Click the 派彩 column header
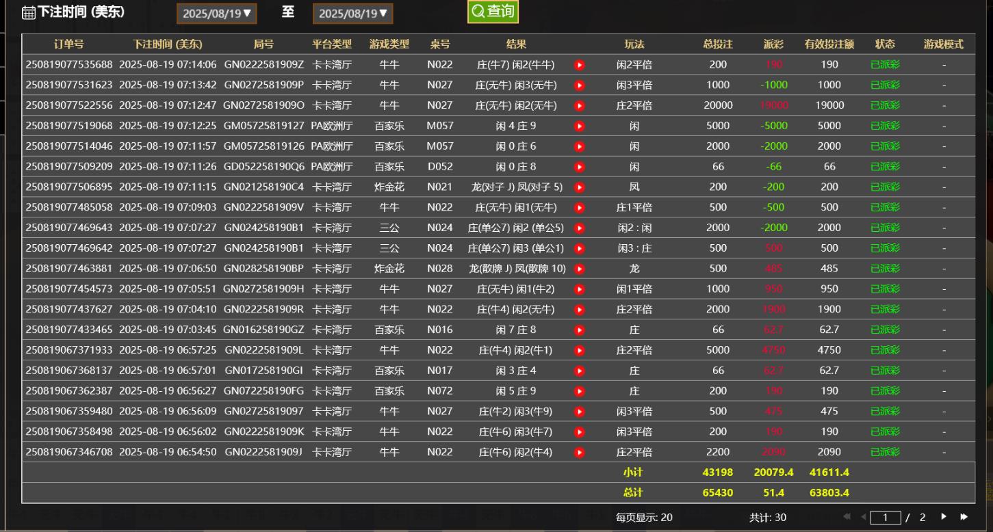993x532 pixels. [774, 44]
